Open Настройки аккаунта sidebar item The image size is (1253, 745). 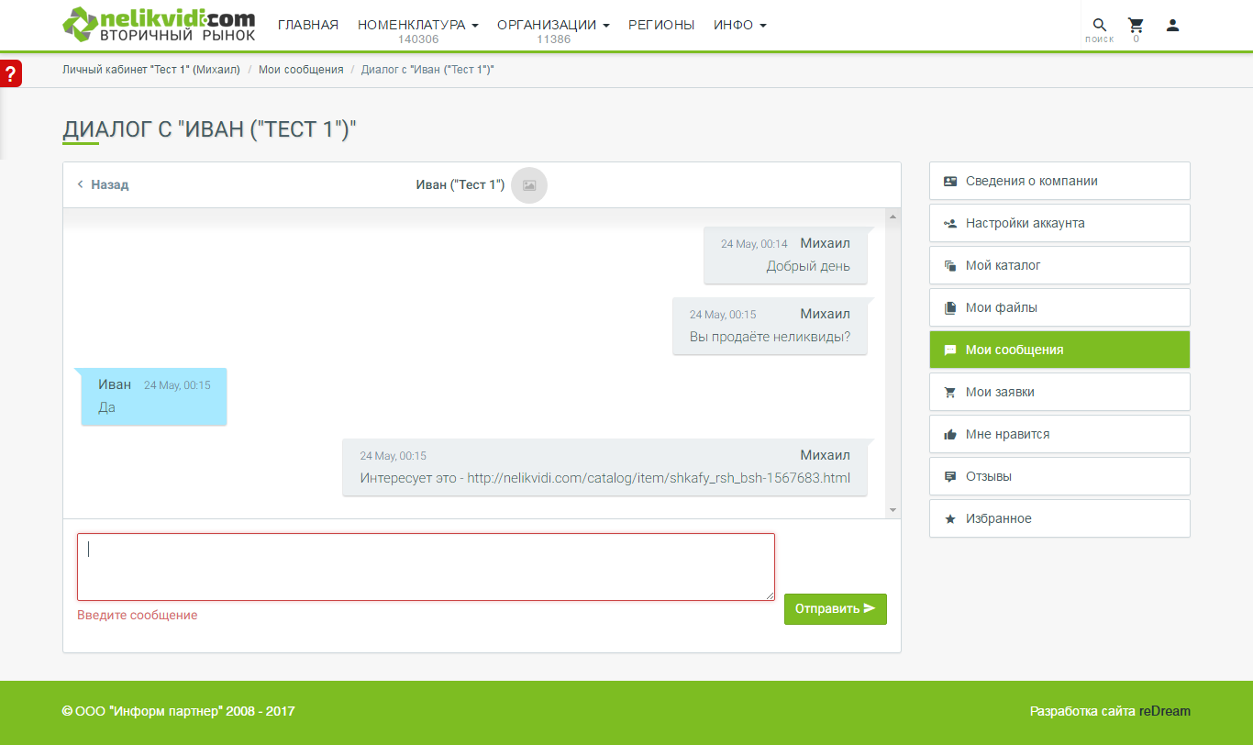[1059, 223]
